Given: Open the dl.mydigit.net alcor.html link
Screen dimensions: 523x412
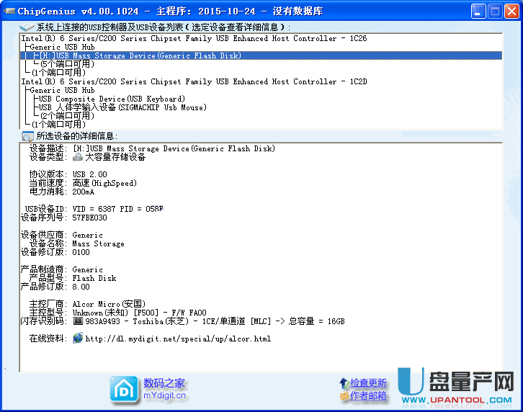Looking at the screenshot, I should coord(178,339).
